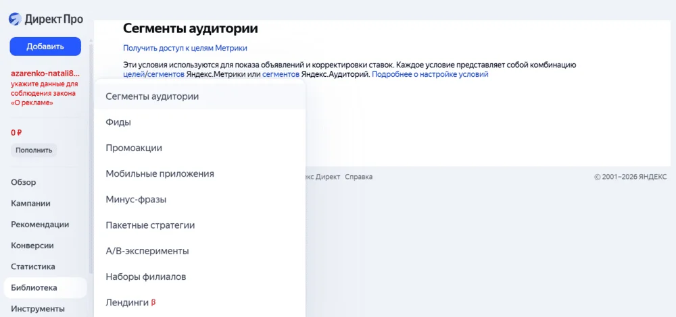Open account azarenko-natali8 profile

[45, 72]
